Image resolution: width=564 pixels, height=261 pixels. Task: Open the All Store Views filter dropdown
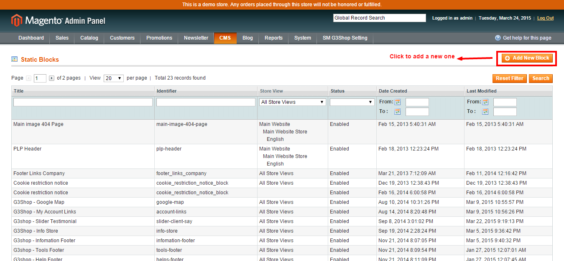pos(293,102)
